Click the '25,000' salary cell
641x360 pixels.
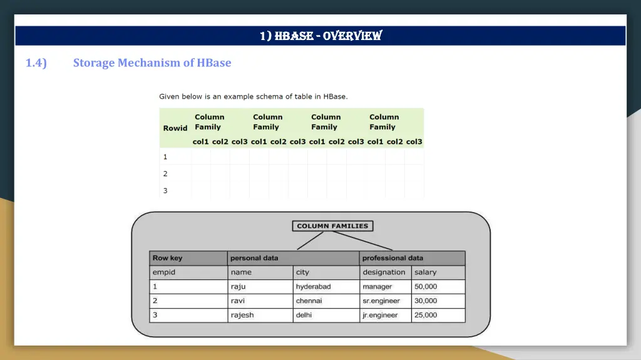(438, 315)
